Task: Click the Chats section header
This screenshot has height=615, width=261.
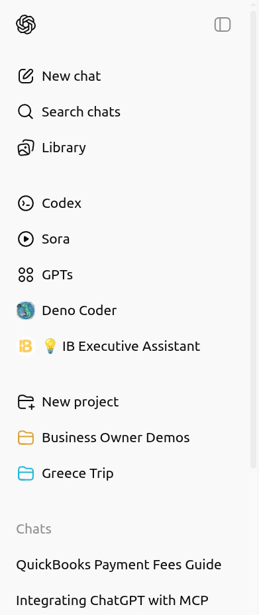Action: (x=34, y=529)
